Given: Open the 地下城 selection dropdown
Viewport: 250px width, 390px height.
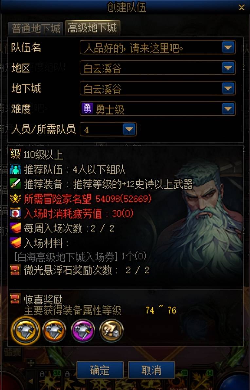Looking at the screenshot, I should click(228, 88).
